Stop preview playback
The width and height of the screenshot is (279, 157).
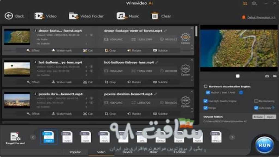click(238, 76)
